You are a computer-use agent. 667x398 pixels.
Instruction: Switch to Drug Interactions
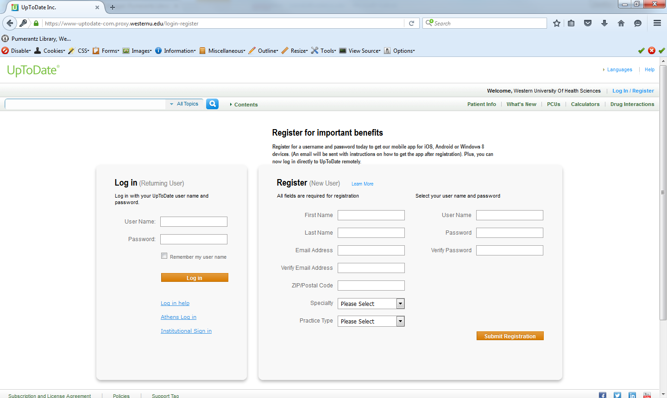click(632, 104)
